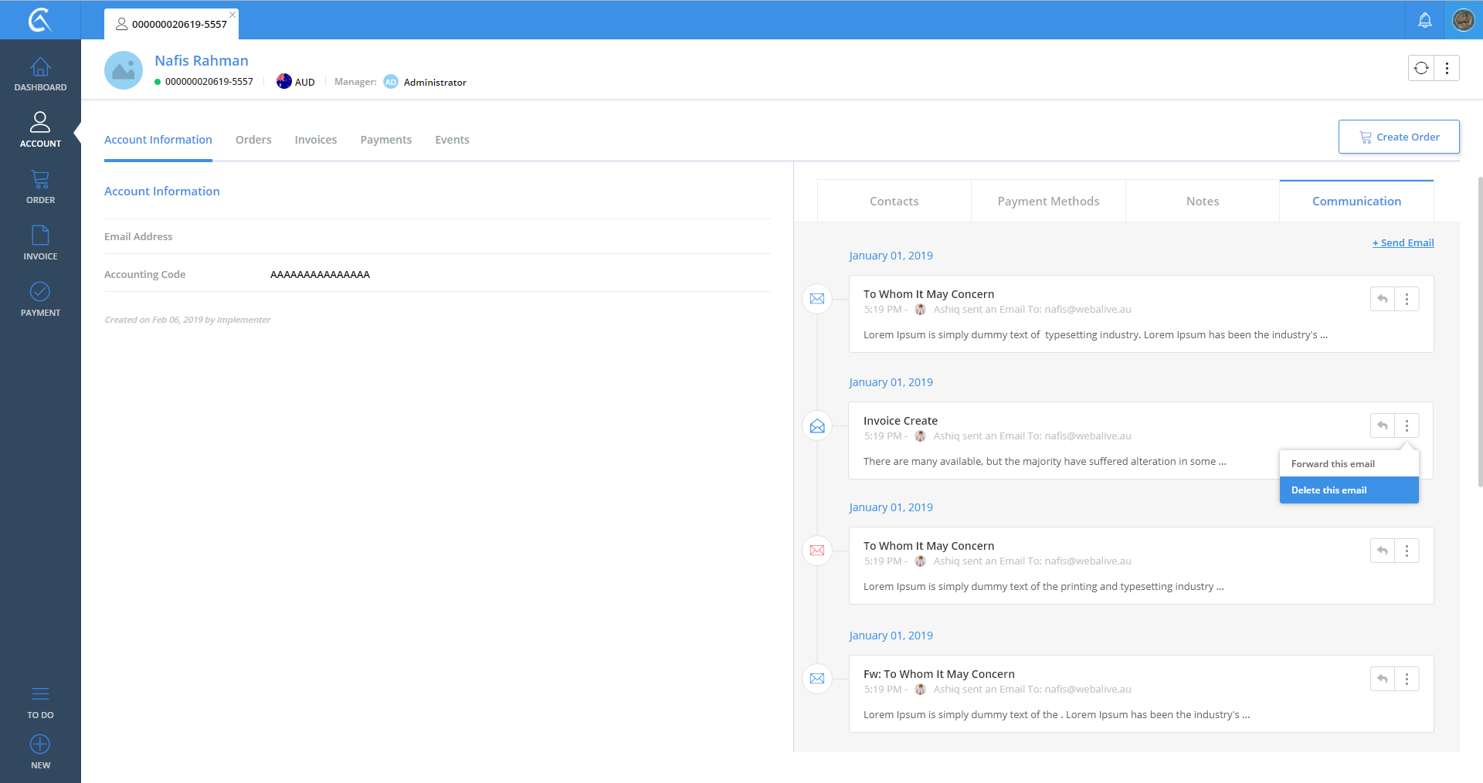Open account header three-dot options menu

pos(1447,68)
